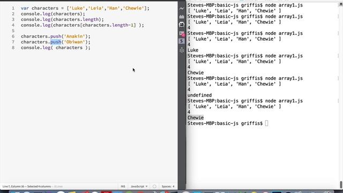Click 'undefined' output in the terminal
This screenshot has height=193, width=343.
[199, 95]
